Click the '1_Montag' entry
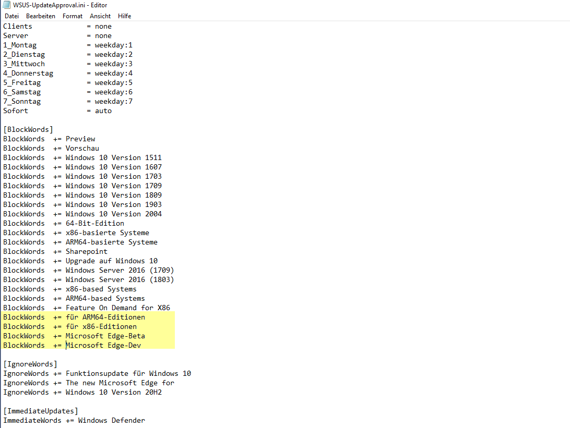Image resolution: width=570 pixels, height=428 pixels. click(20, 45)
